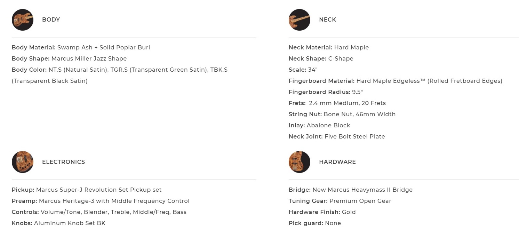Click the Preamp Marcus Heritage-3 line

coord(100,201)
